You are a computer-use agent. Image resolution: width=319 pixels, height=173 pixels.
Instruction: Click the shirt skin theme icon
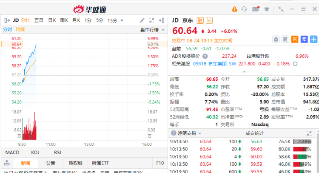pyautogui.click(x=267, y=9)
